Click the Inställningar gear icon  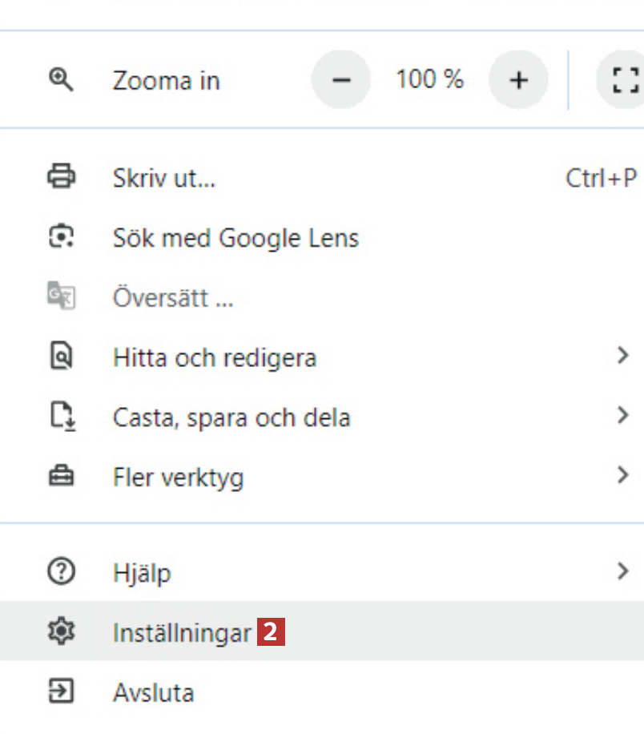coord(61,632)
